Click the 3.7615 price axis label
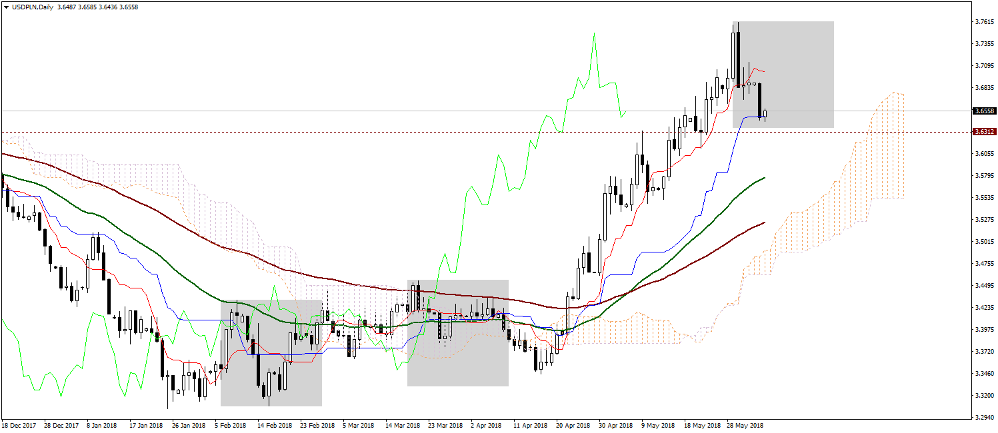 985,22
